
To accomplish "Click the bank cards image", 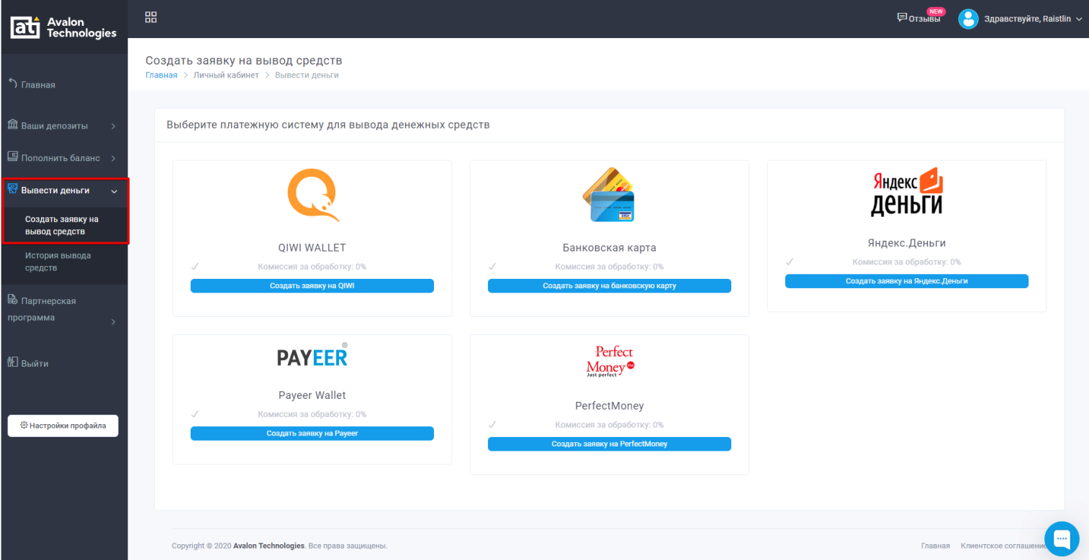I will click(x=609, y=194).
